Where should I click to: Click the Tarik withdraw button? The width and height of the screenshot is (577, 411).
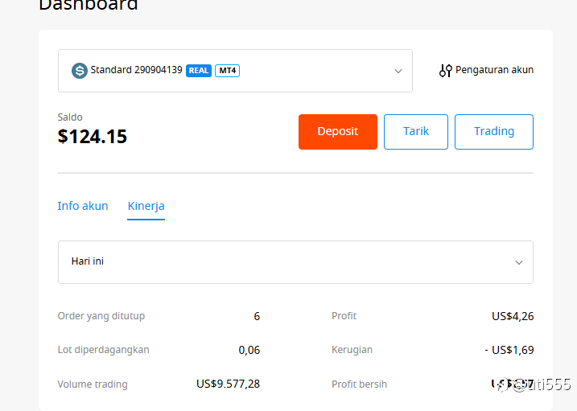pos(415,132)
